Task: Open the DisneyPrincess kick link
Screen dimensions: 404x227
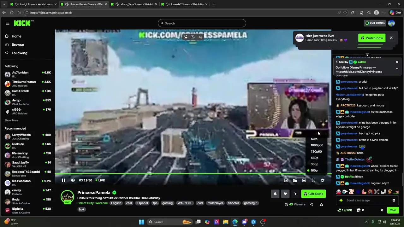Action: (359, 72)
